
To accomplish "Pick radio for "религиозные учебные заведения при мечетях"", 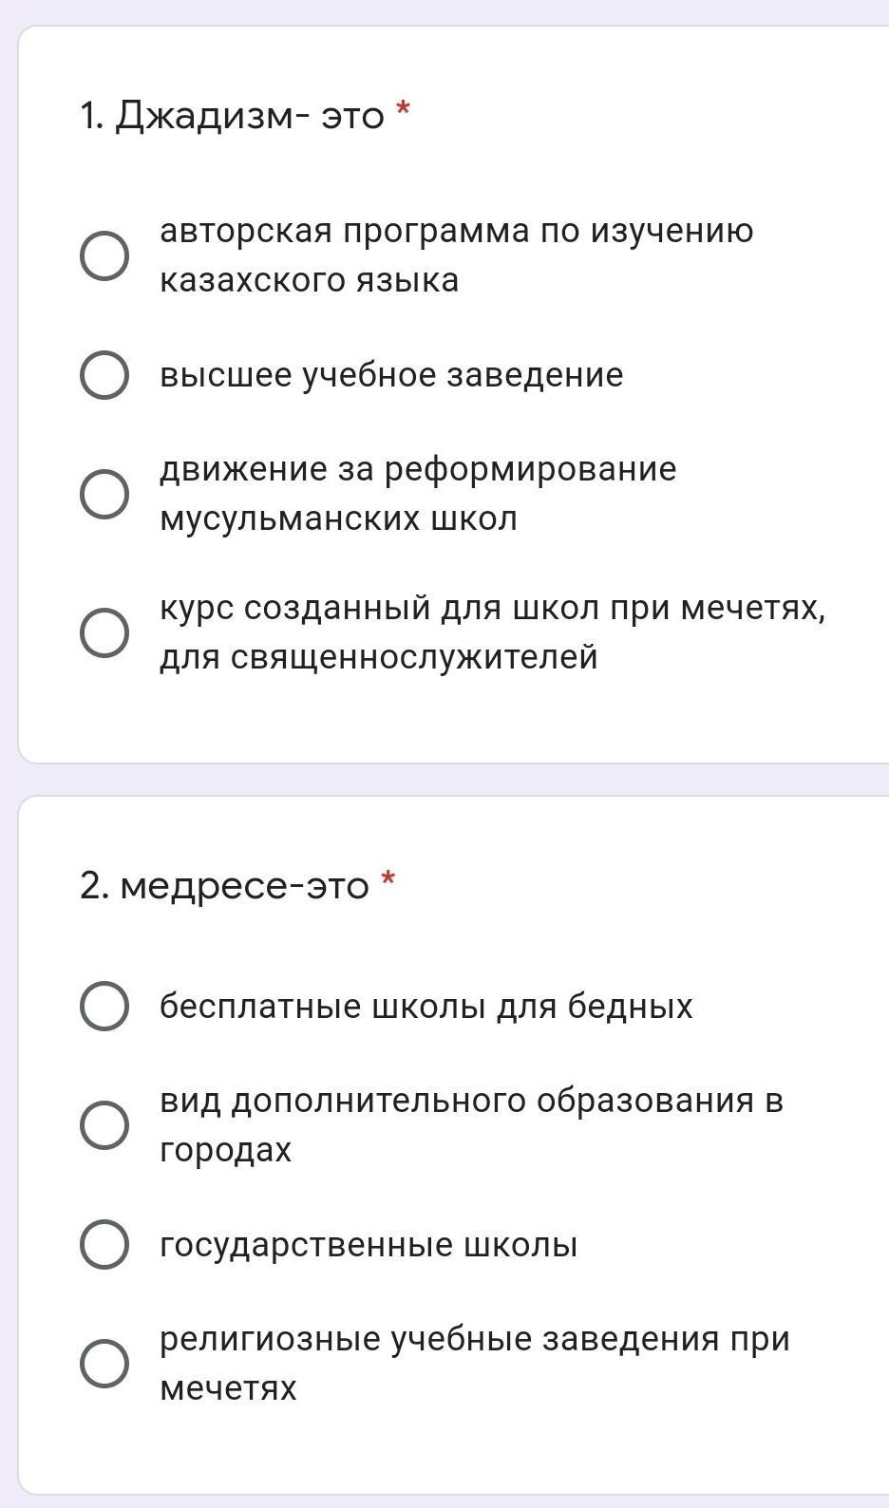I will (x=104, y=1364).
